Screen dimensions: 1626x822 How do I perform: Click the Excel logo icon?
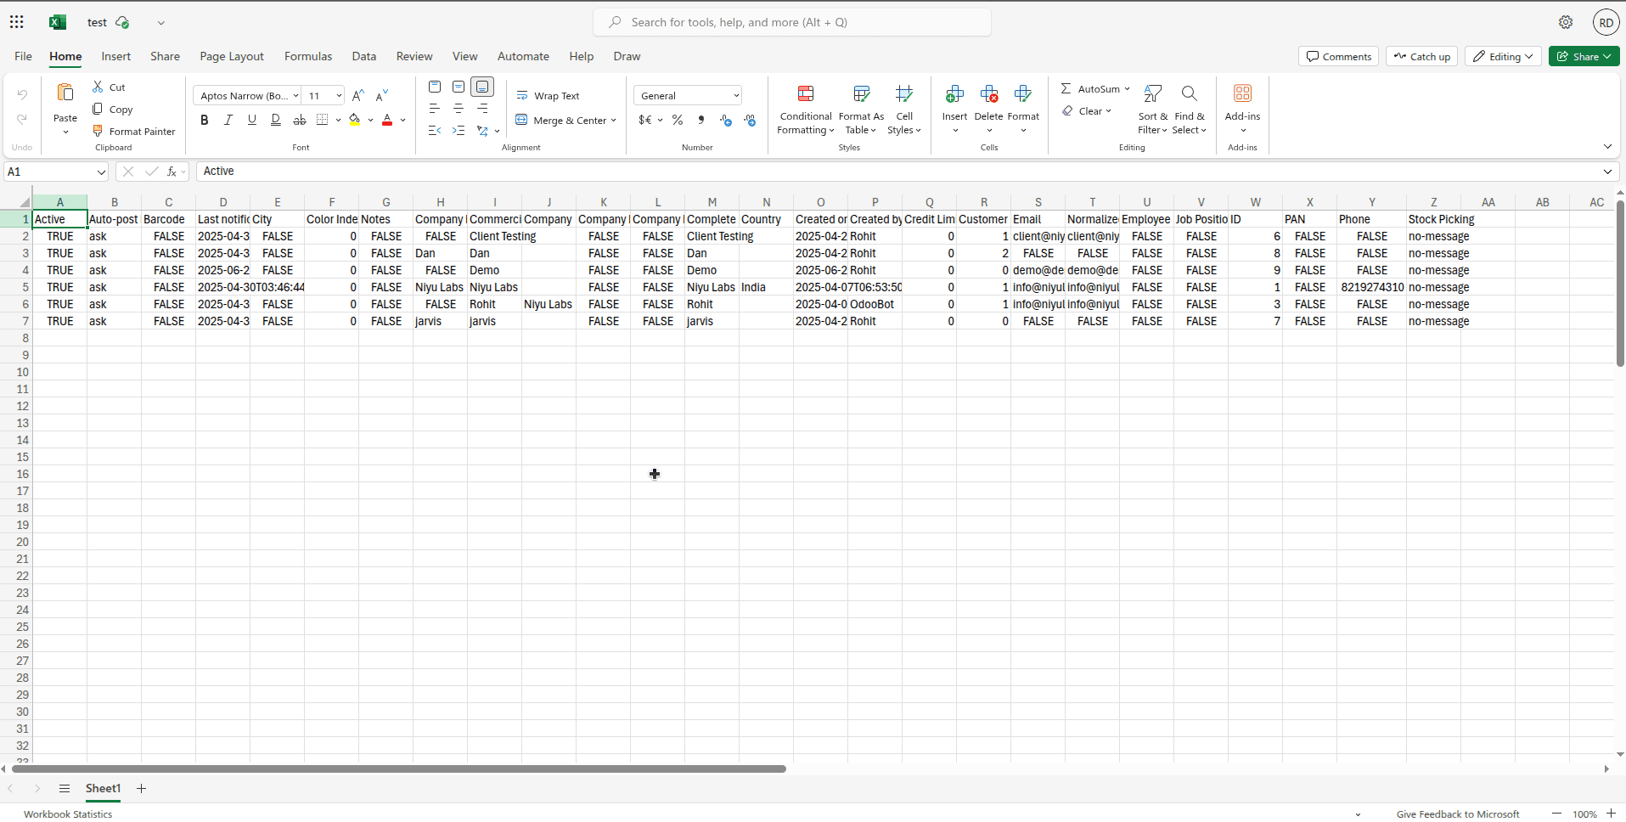pos(58,22)
